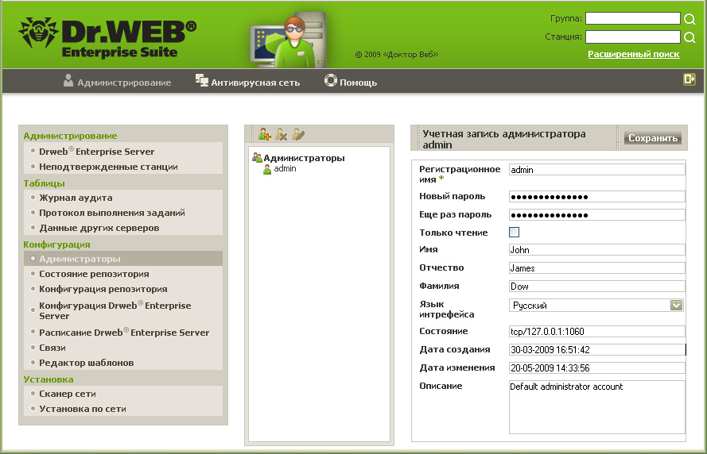
Task: Open Состояние репозитория
Action: [94, 274]
